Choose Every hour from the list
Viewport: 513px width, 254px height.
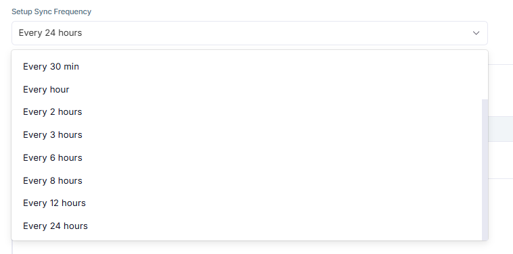pyautogui.click(x=247, y=89)
